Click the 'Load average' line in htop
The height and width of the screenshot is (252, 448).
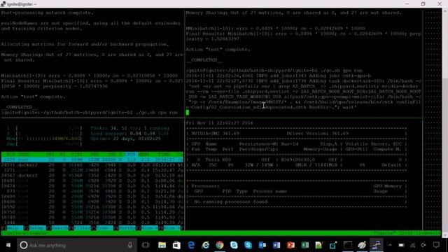[x=129, y=134]
